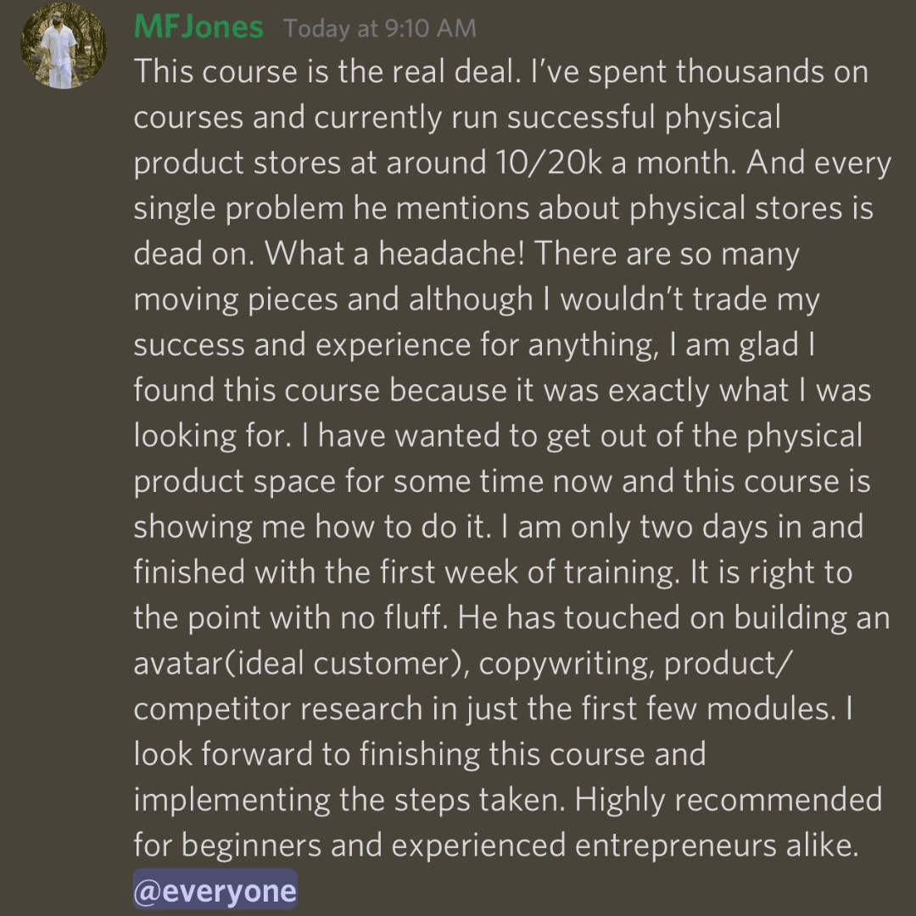916x916 pixels.
Task: Click the @everyone mention tag
Action: pos(215,891)
